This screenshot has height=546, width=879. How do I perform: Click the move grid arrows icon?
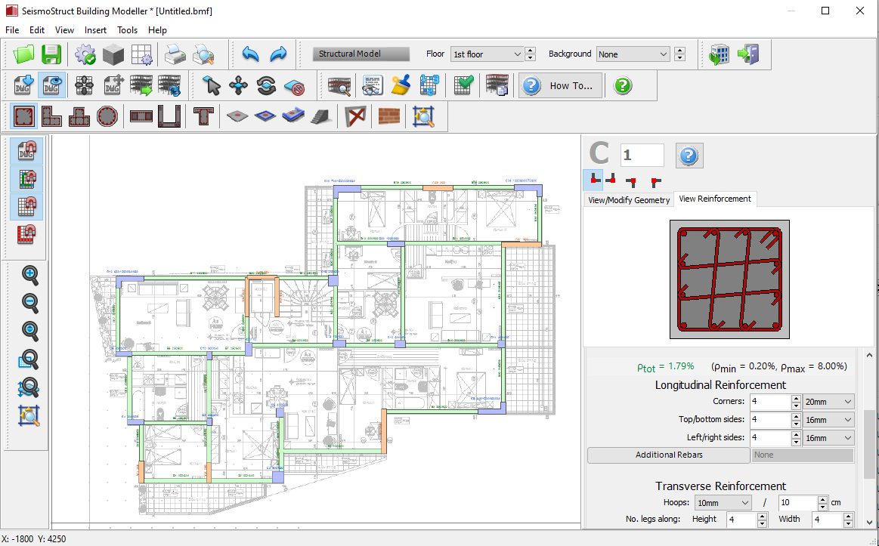point(84,85)
